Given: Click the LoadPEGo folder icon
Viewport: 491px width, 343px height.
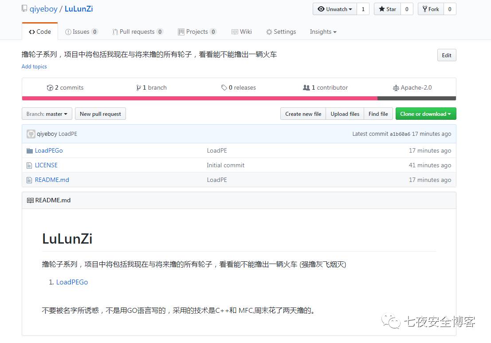Looking at the screenshot, I should coord(30,151).
